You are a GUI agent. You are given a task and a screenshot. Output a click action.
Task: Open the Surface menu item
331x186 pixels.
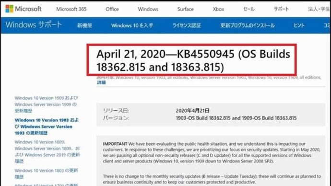click(185, 9)
